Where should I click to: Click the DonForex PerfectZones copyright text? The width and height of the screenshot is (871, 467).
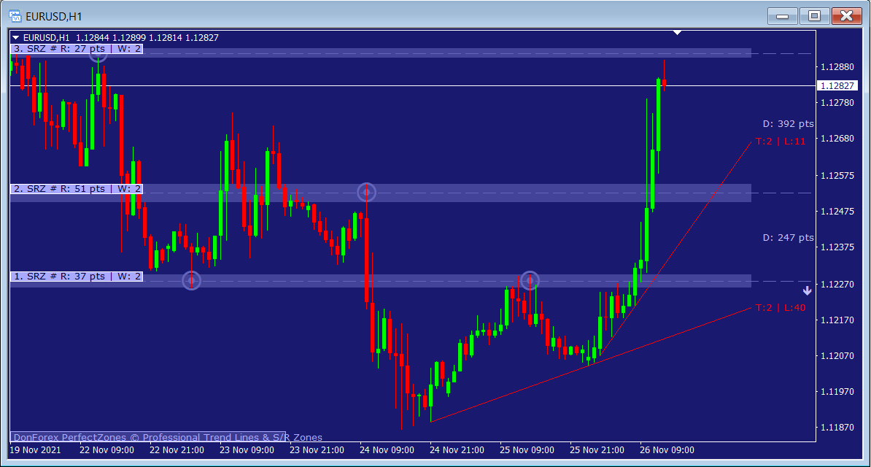pyautogui.click(x=168, y=438)
